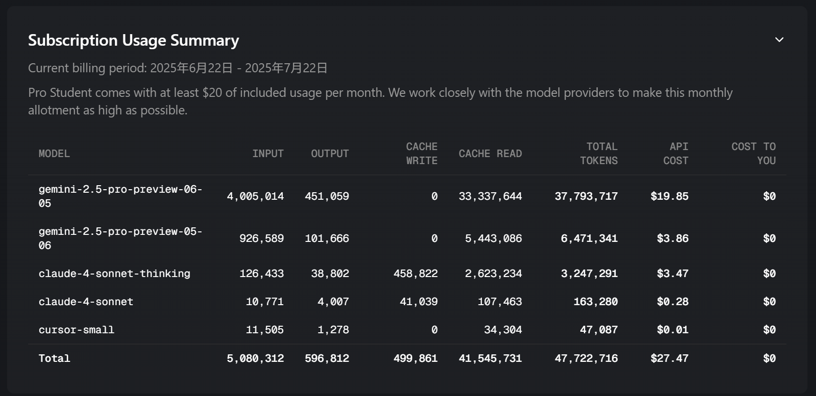Click total tokens value 37,793,717

(586, 196)
